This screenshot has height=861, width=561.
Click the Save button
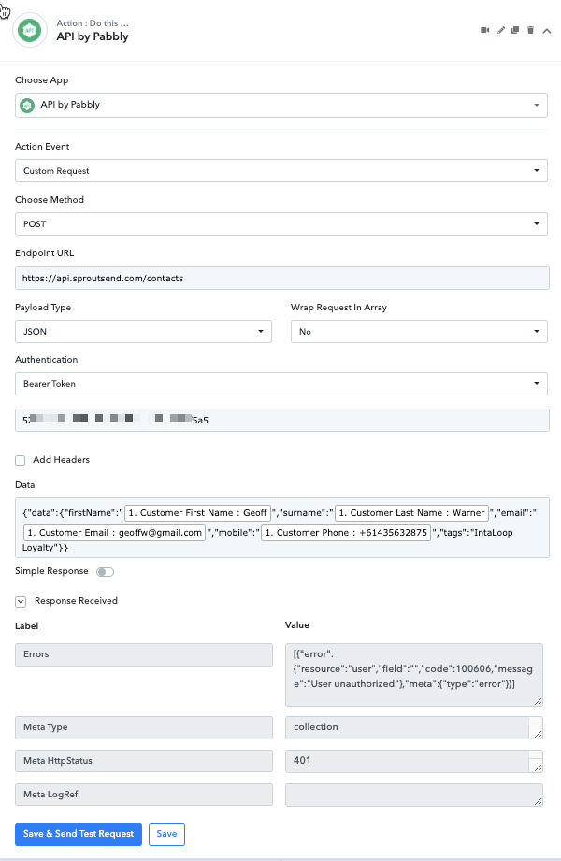(167, 834)
